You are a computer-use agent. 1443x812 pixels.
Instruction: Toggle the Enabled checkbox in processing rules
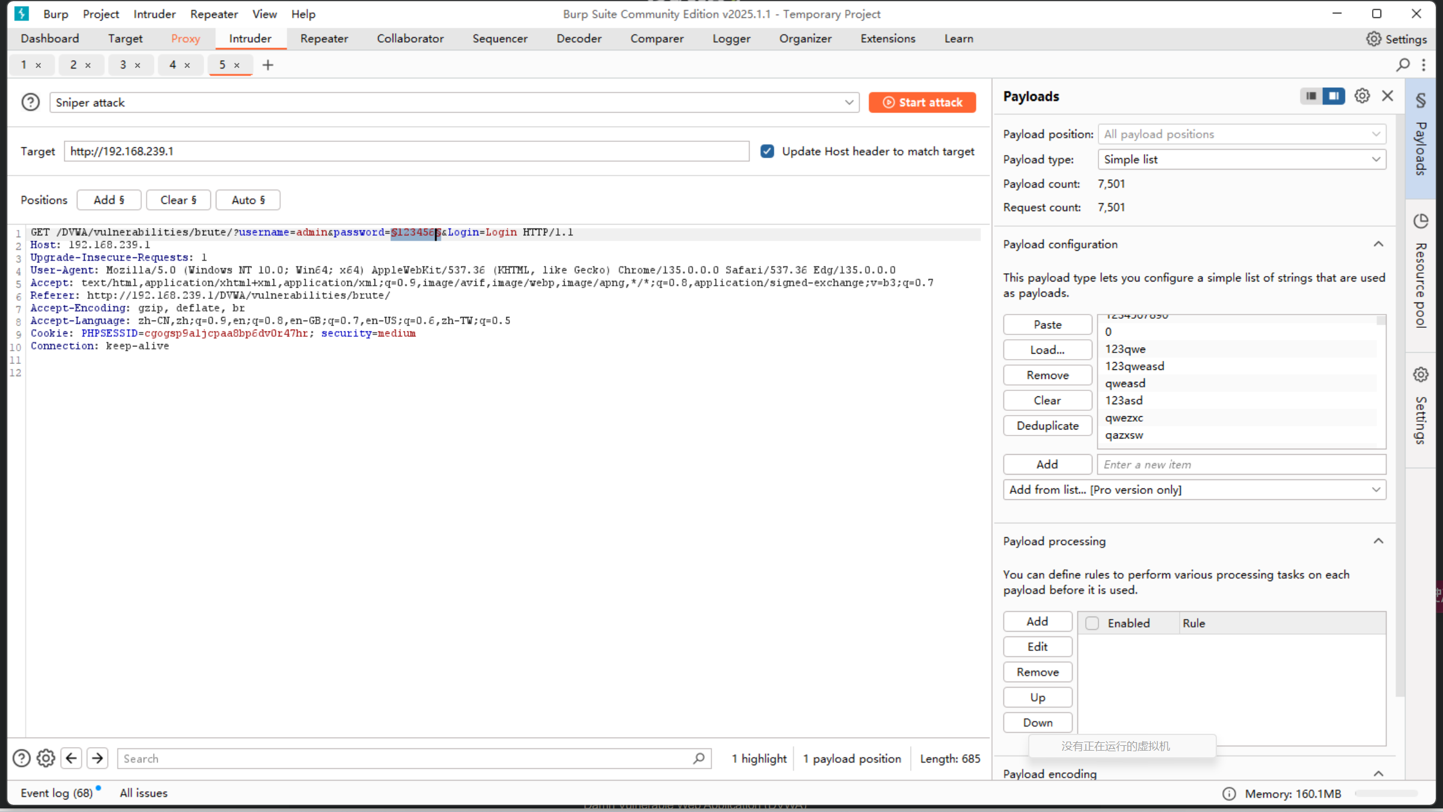point(1092,623)
